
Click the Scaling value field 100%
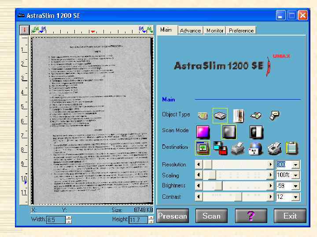[284, 175]
